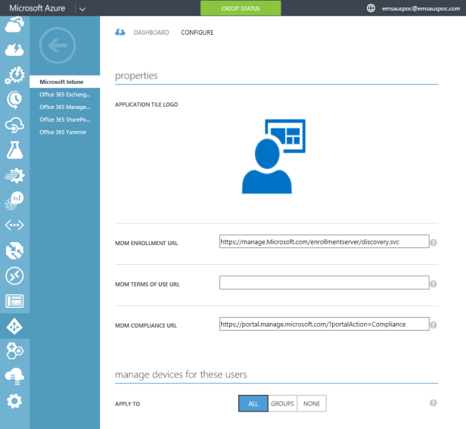Viewport: 466px width, 429px height.
Task: Set Apply To option to GROUPS
Action: coord(282,403)
